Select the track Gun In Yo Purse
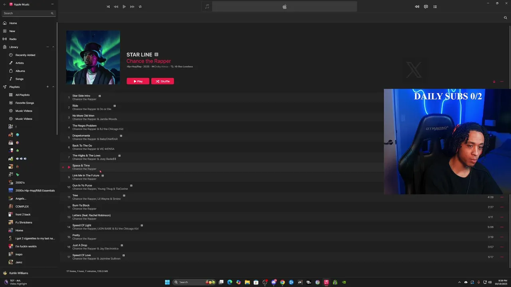Image resolution: width=511 pixels, height=287 pixels. pyautogui.click(x=285, y=187)
